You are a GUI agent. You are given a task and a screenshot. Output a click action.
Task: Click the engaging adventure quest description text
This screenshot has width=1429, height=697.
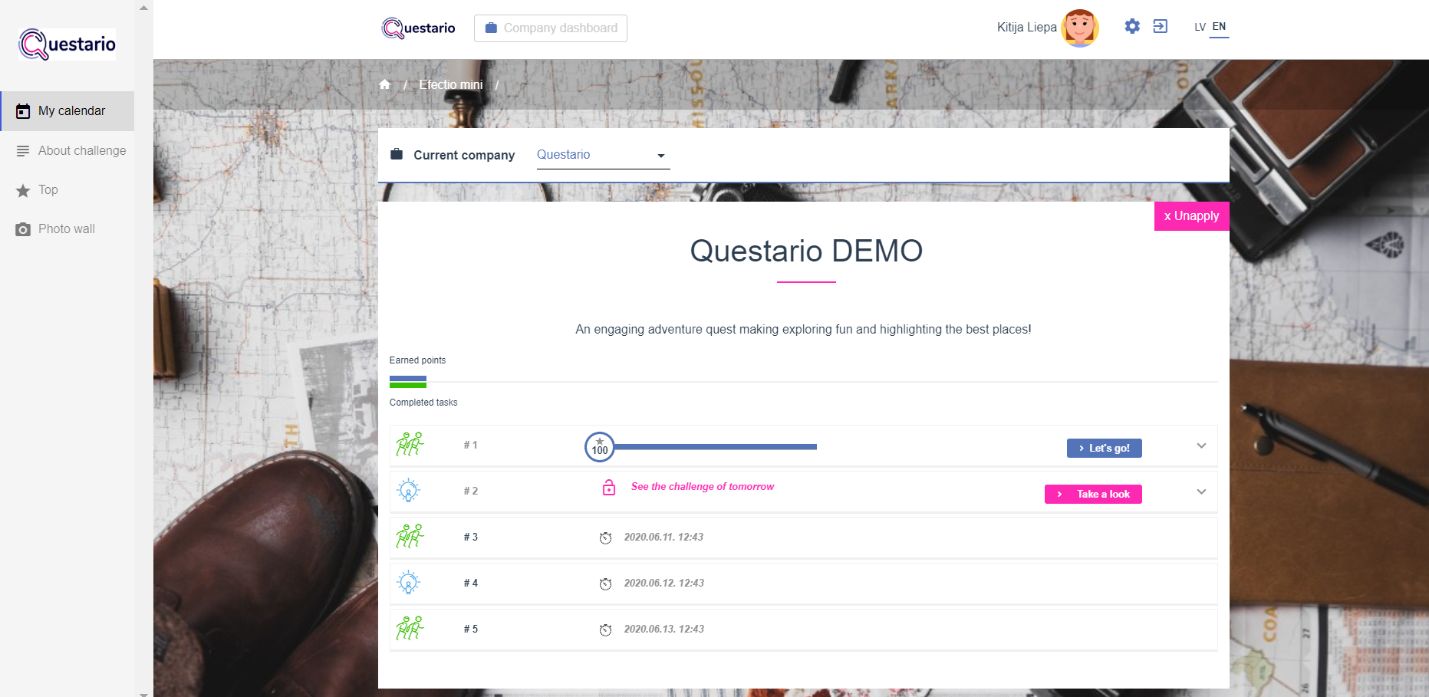(803, 330)
